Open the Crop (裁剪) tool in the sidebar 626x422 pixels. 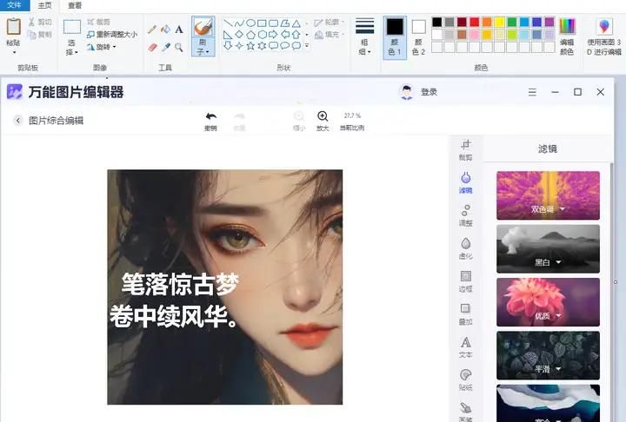pos(465,148)
